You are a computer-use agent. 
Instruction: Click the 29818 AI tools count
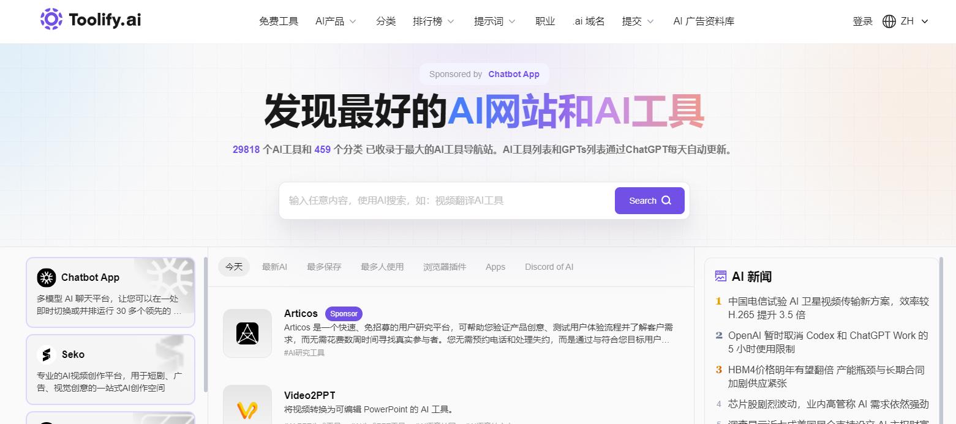[x=246, y=149]
